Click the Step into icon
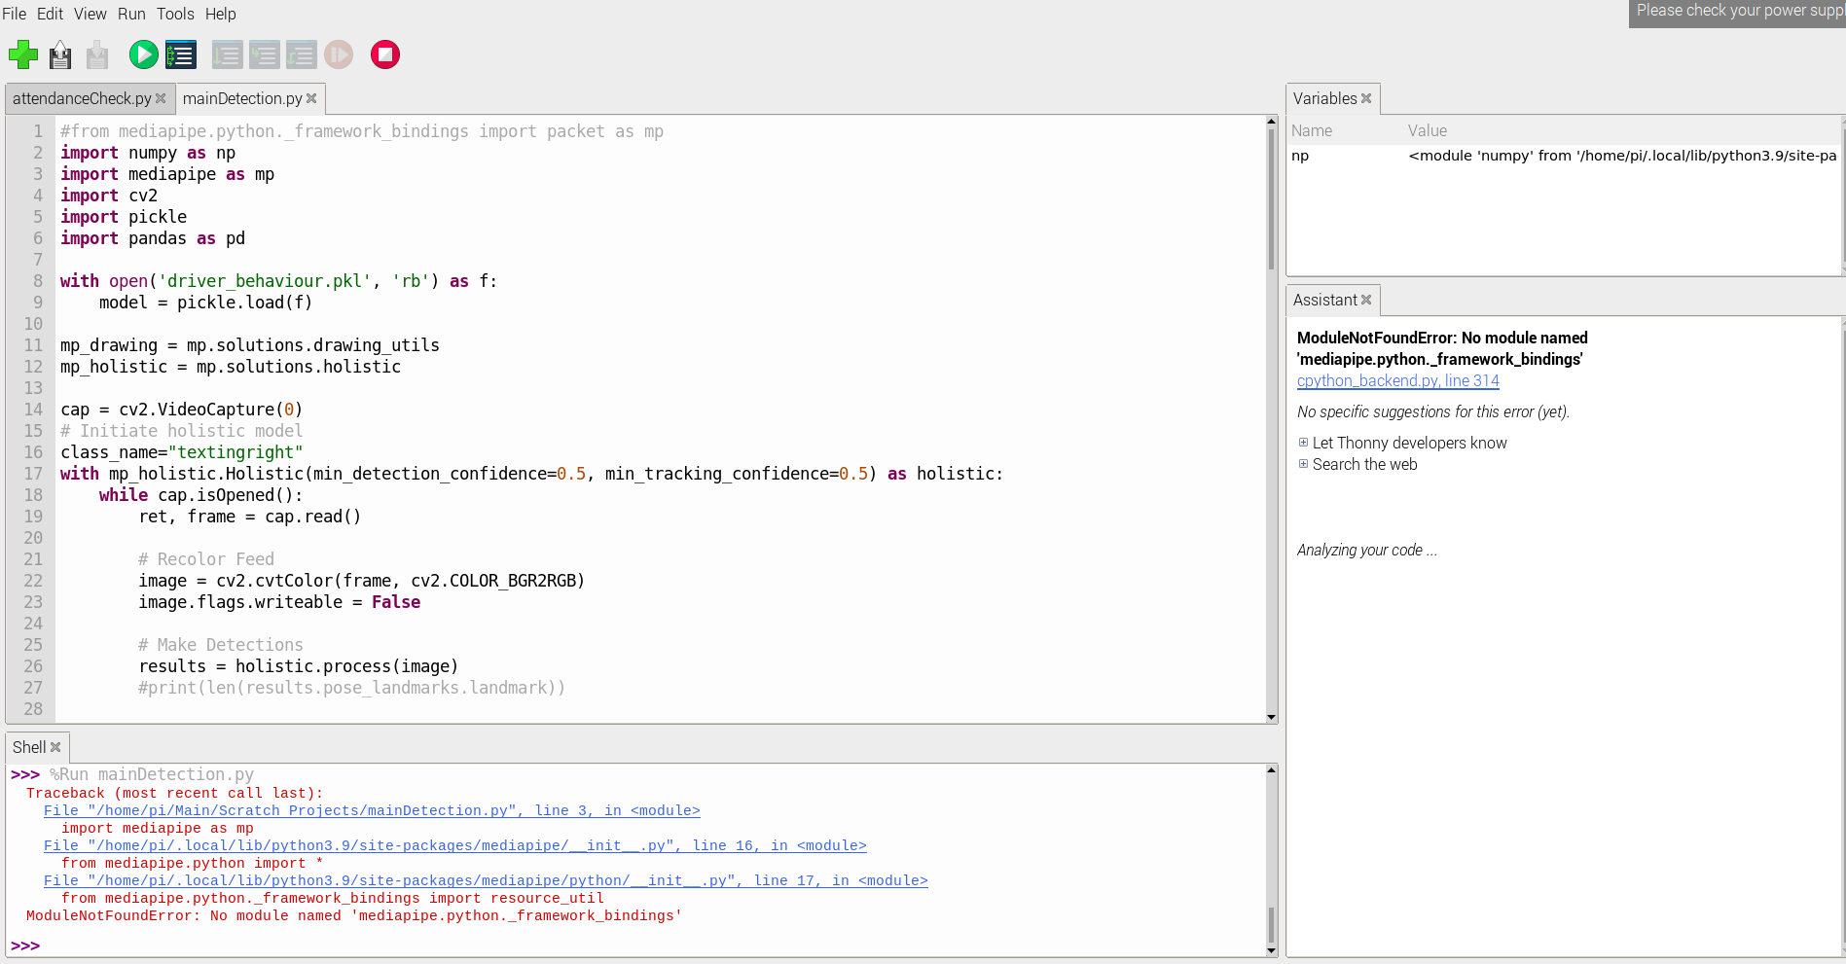The width and height of the screenshot is (1846, 964). point(265,54)
